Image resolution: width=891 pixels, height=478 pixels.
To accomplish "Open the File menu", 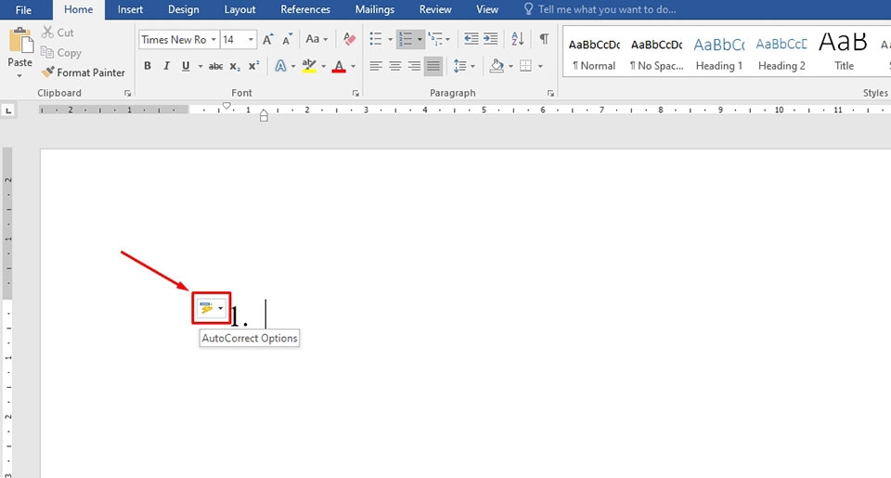I will tap(23, 9).
